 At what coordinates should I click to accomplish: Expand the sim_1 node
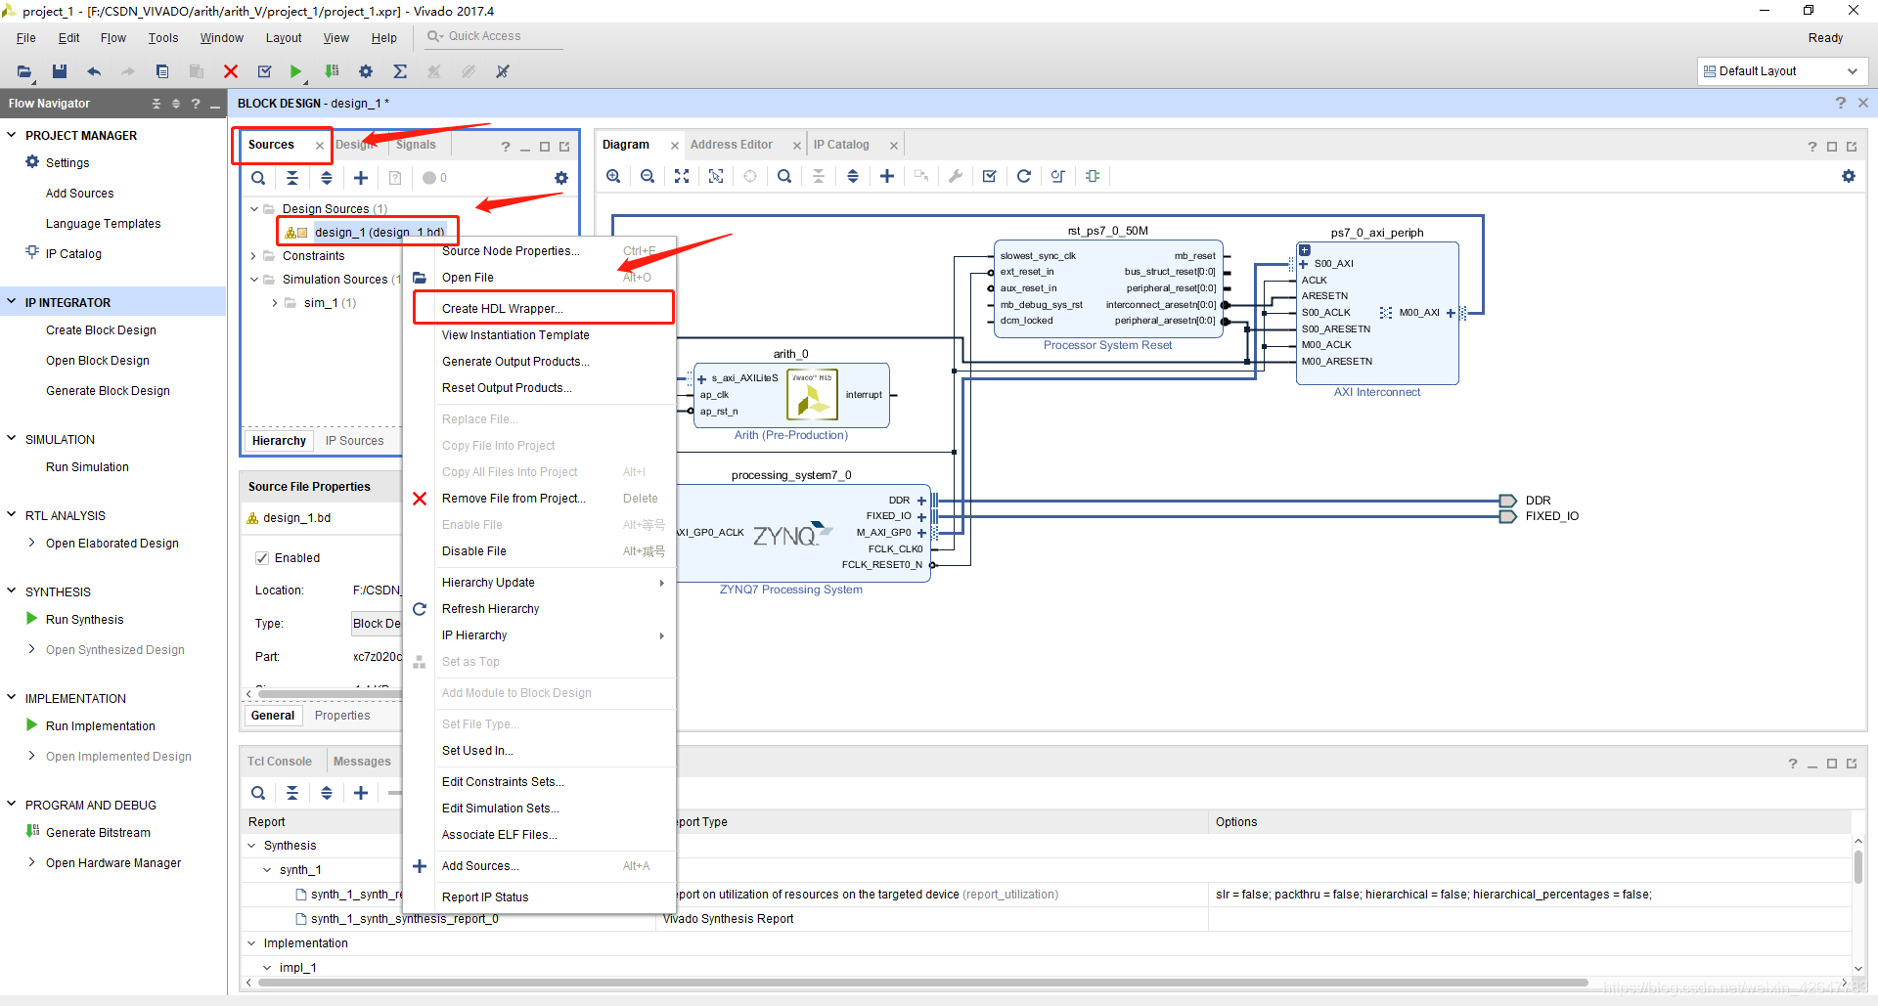pyautogui.click(x=275, y=303)
